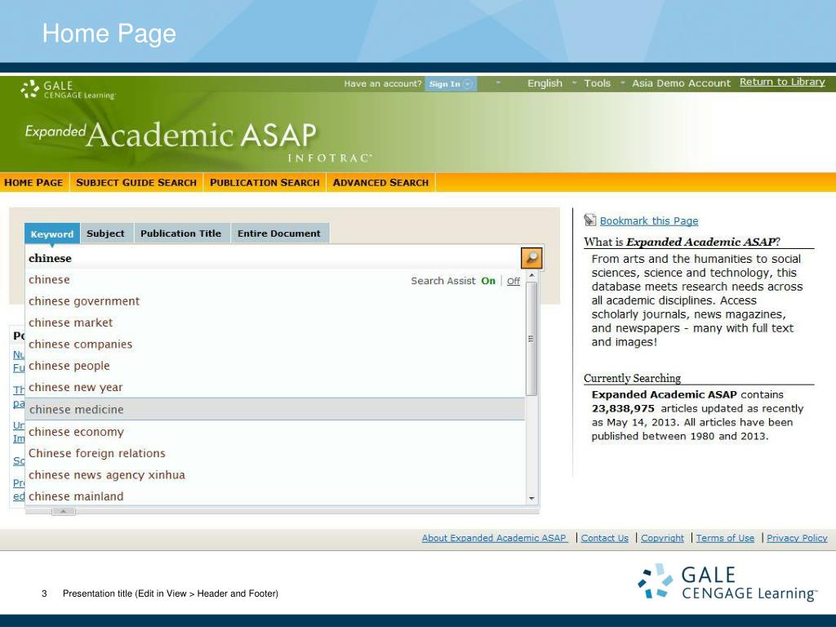Switch to the Entire Document tab
This screenshot has width=836, height=627.
pyautogui.click(x=279, y=233)
